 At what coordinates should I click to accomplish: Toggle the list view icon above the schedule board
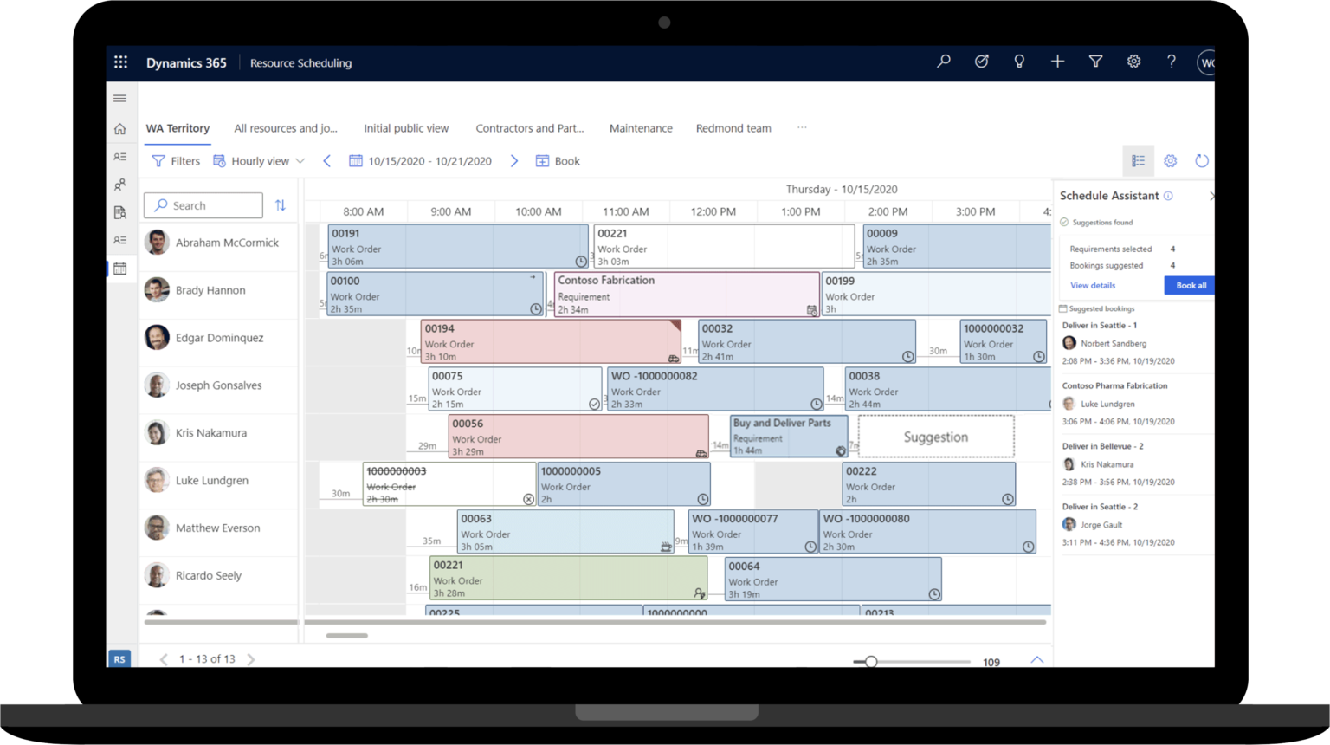(x=1138, y=160)
